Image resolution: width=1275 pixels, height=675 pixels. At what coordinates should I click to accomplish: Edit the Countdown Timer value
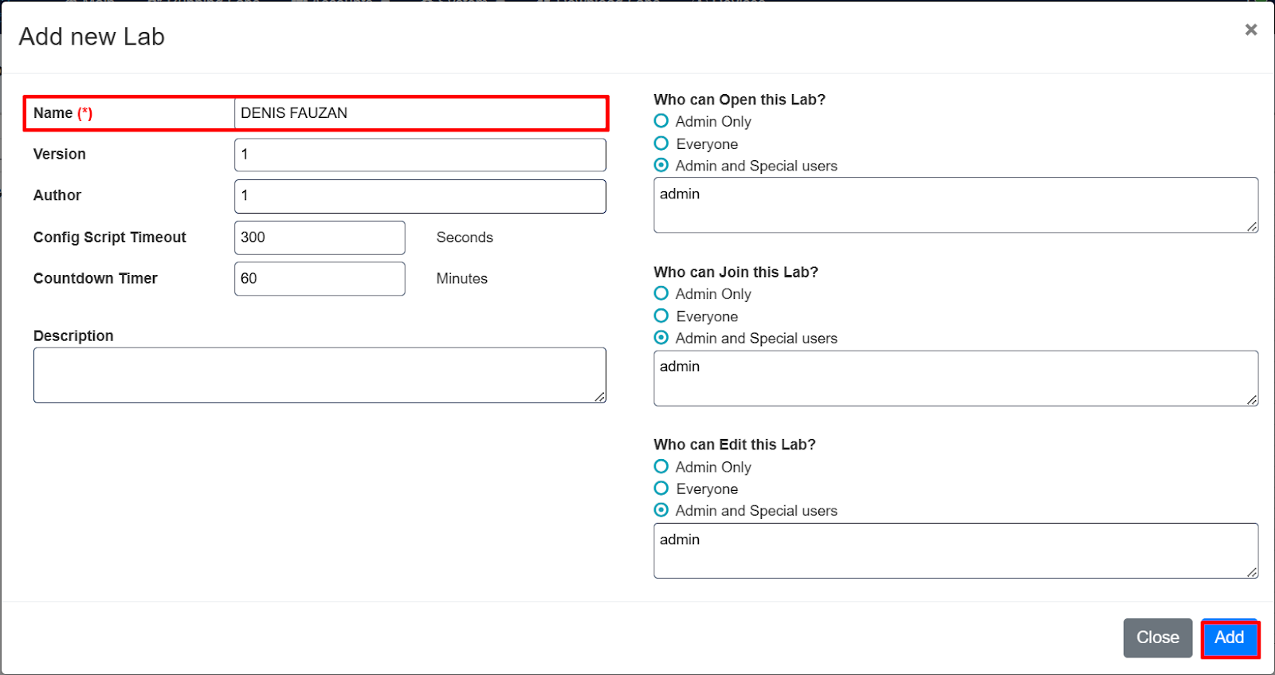click(320, 279)
